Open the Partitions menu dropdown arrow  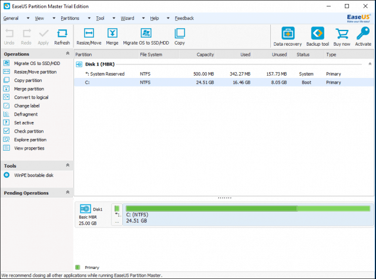(89, 18)
